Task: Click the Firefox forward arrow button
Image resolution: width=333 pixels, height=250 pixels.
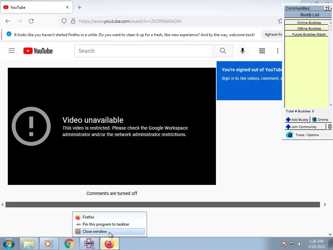Action: pyautogui.click(x=20, y=21)
